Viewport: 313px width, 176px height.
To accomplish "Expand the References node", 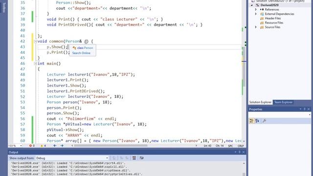I will click(256, 10).
